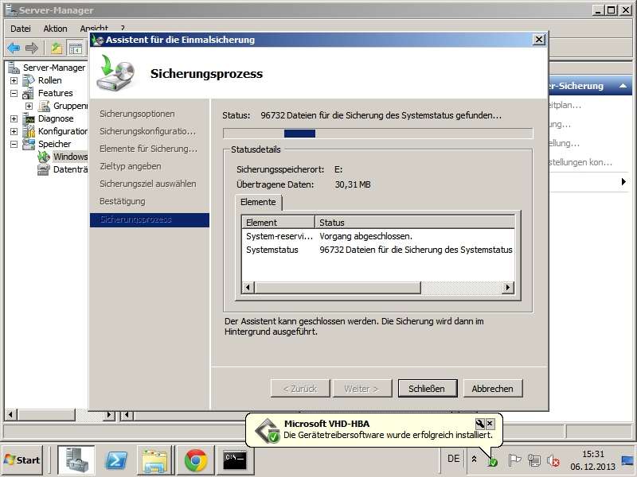Click highlighted Sicherungsprozess wizard step

point(150,220)
